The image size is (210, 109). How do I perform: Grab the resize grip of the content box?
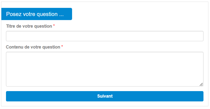[x=201, y=84]
